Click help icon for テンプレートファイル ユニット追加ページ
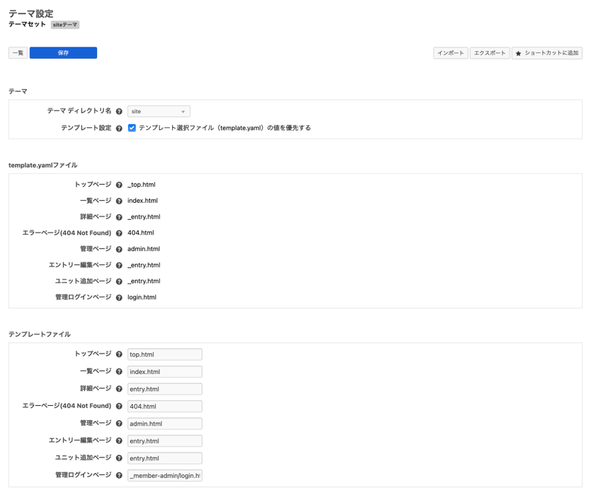 coord(119,458)
